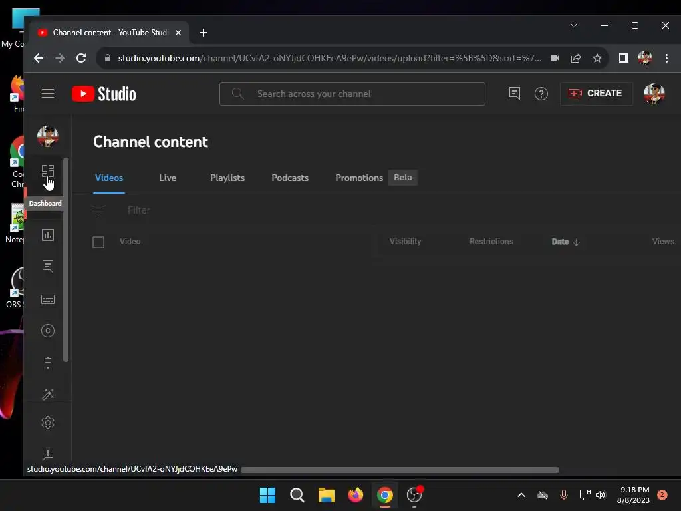This screenshot has width=681, height=511.
Task: Open Studio Settings gear icon
Action: click(x=48, y=423)
